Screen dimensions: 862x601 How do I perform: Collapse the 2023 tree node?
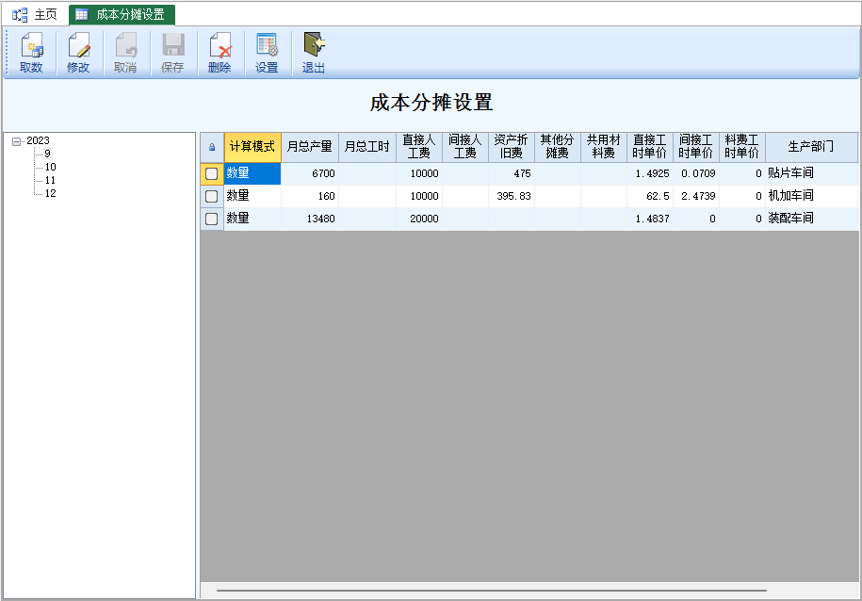point(17,141)
